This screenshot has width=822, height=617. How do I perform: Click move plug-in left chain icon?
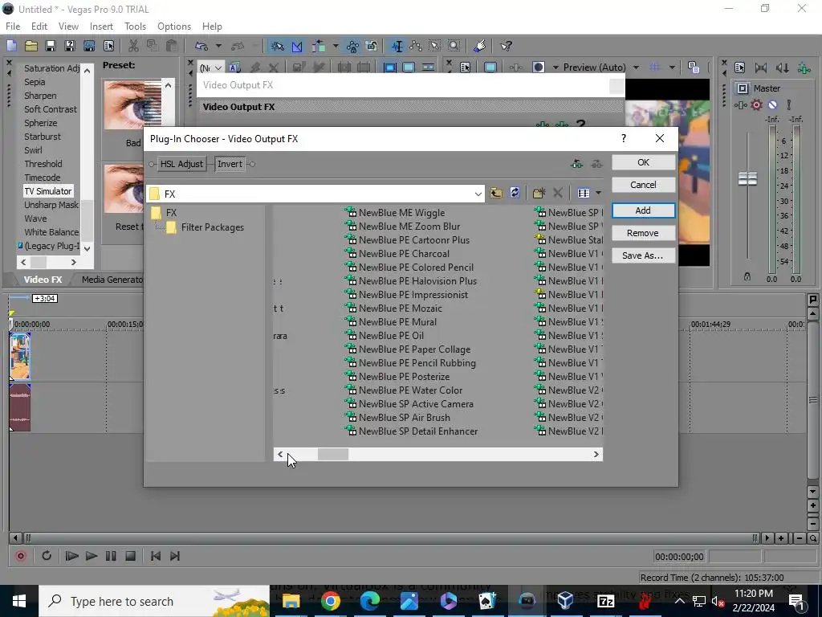click(x=576, y=164)
